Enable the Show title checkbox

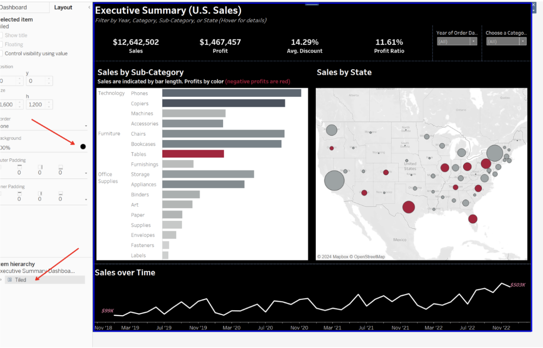[2, 35]
